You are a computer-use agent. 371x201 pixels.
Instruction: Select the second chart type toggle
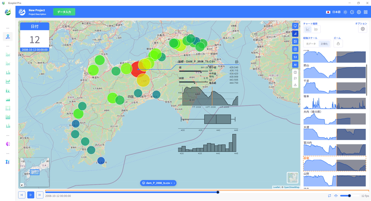tap(316, 29)
